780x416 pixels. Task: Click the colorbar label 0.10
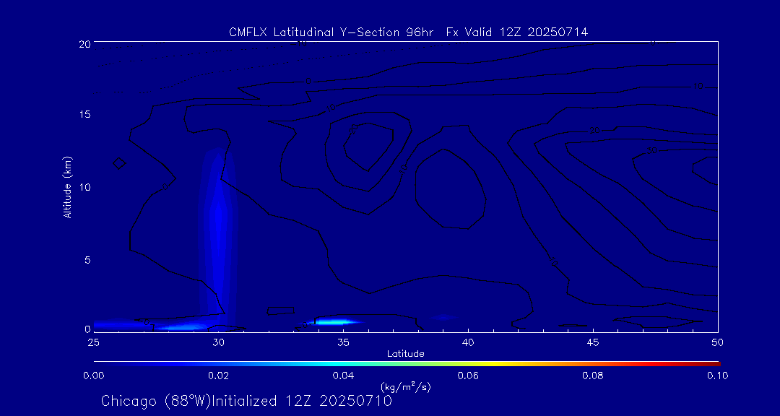[718, 376]
